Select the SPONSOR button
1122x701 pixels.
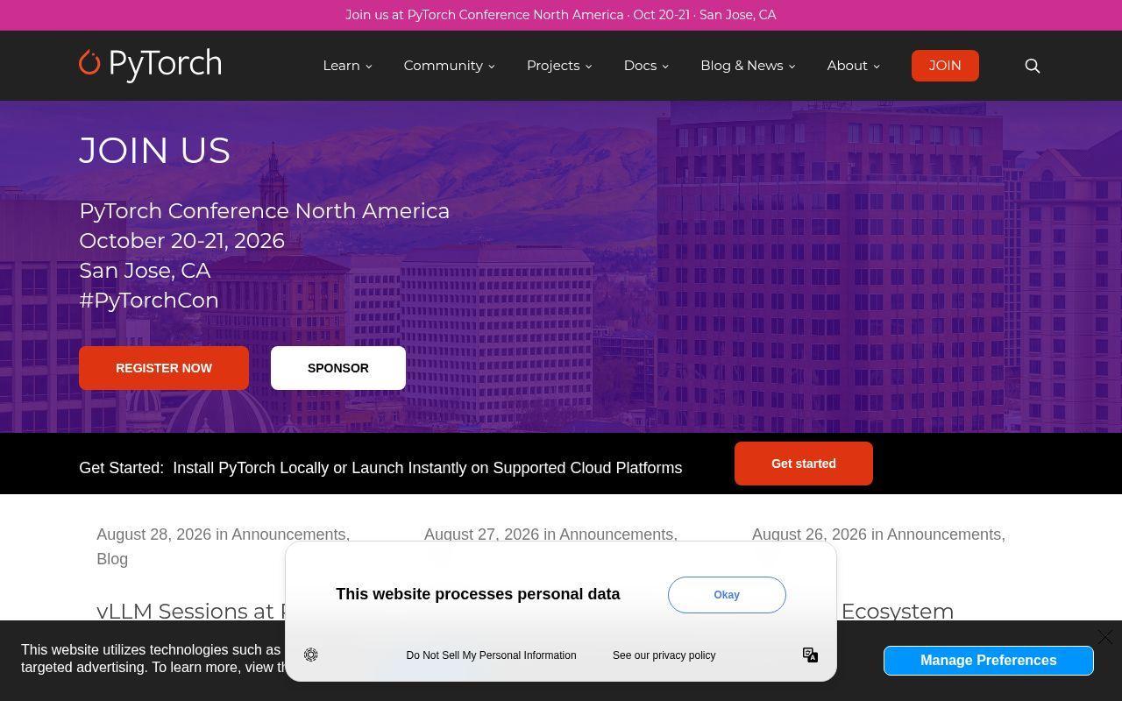(338, 368)
